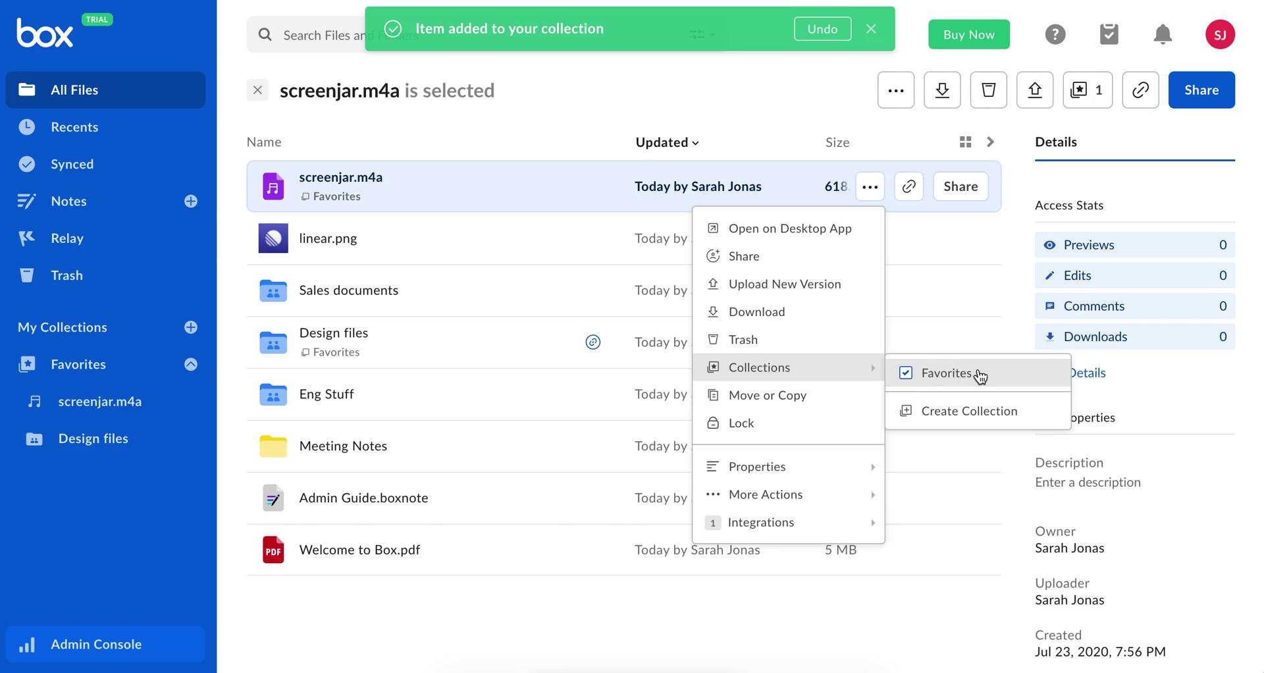
Task: Select Open on Desktop App
Action: [789, 229]
